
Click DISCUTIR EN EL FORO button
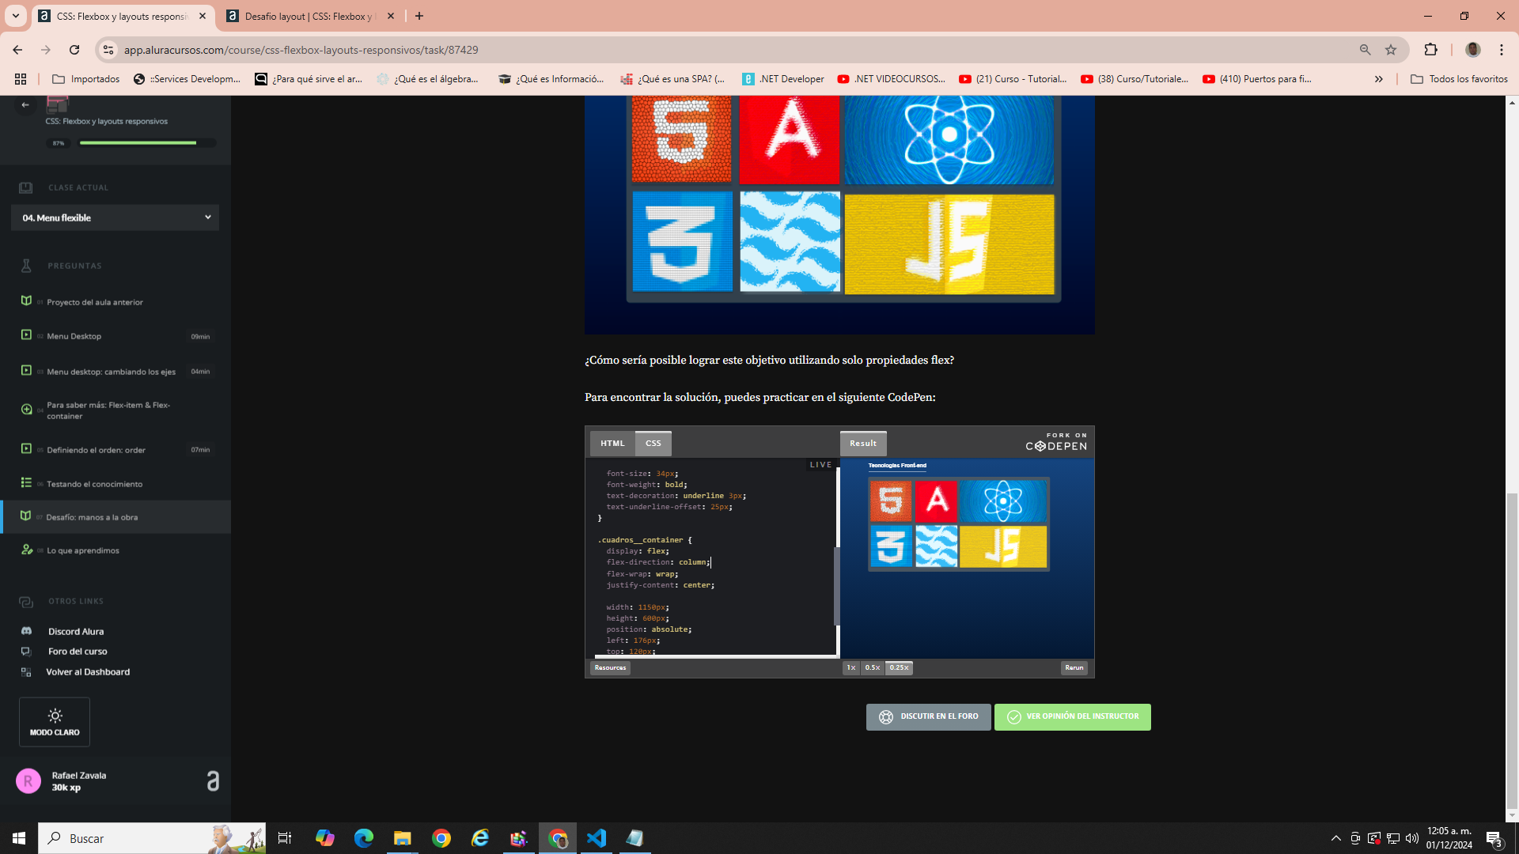[x=929, y=716]
